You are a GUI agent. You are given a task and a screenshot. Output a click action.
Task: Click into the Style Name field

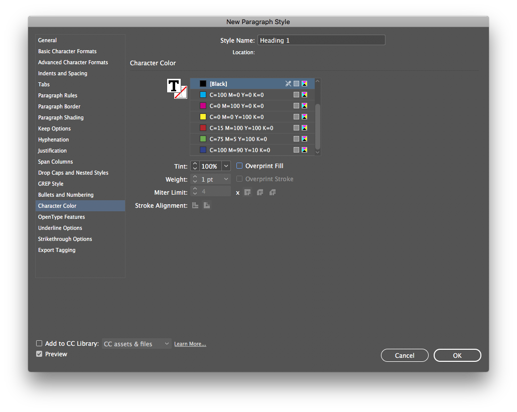click(x=321, y=40)
